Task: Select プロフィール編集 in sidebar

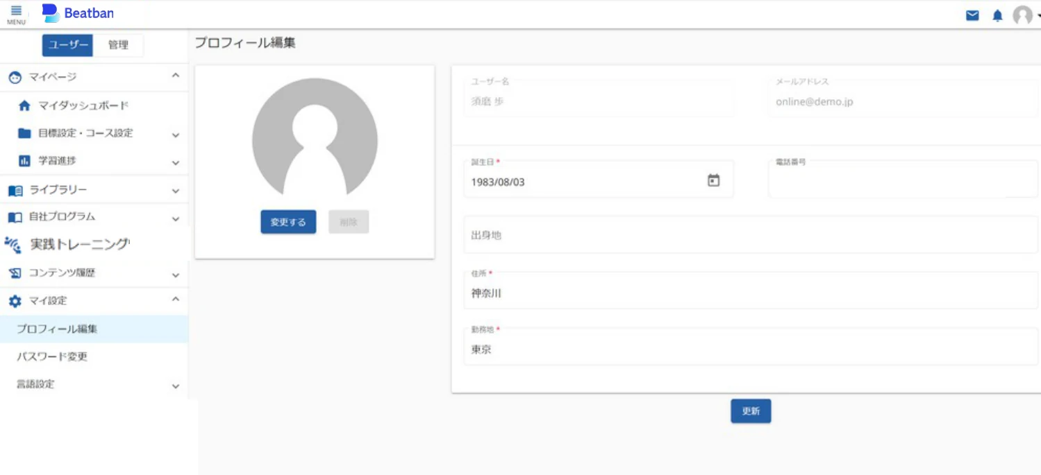Action: point(94,329)
